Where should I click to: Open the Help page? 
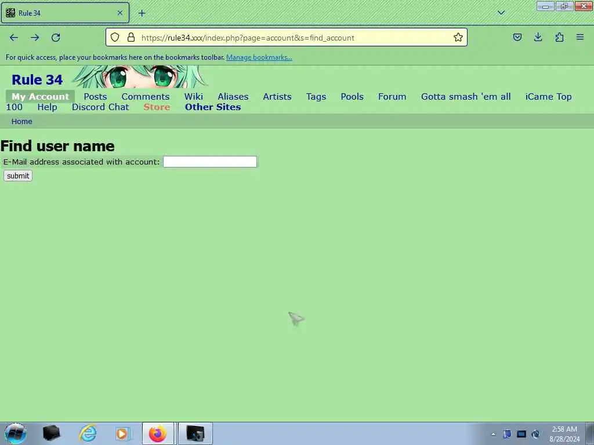47,107
